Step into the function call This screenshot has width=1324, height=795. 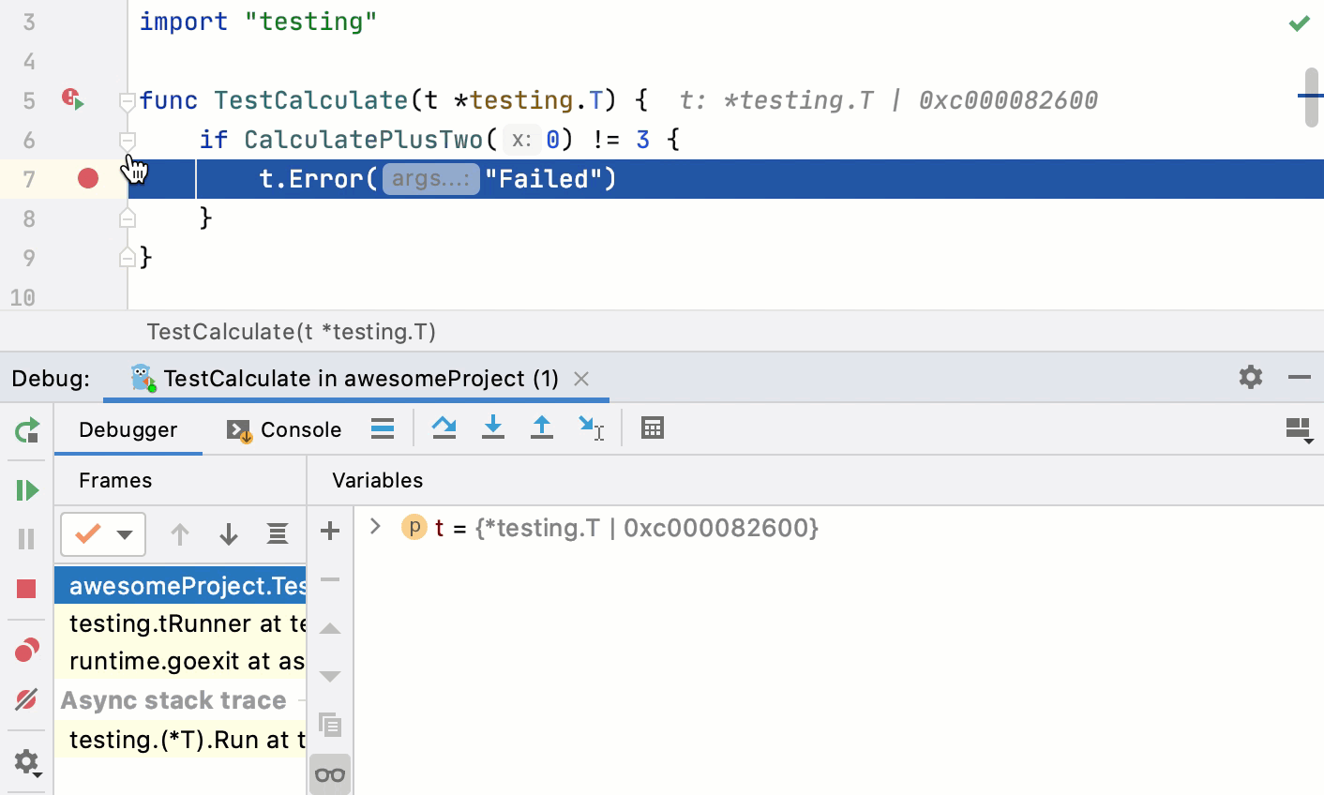pyautogui.click(x=493, y=428)
